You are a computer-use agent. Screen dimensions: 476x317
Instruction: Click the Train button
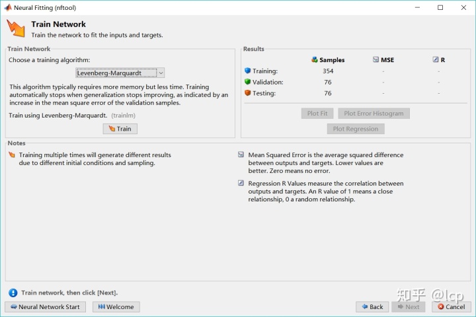point(120,129)
